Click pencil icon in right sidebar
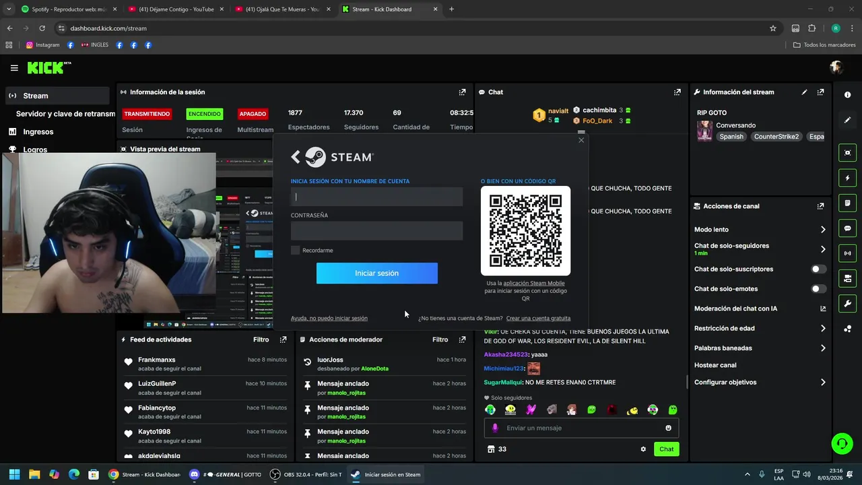This screenshot has height=485, width=862. click(847, 120)
